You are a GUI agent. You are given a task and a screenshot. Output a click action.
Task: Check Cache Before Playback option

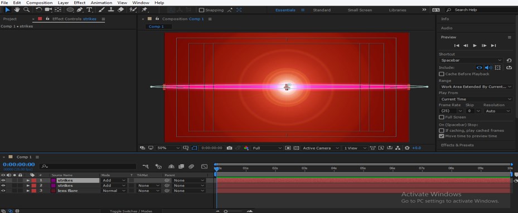442,74
